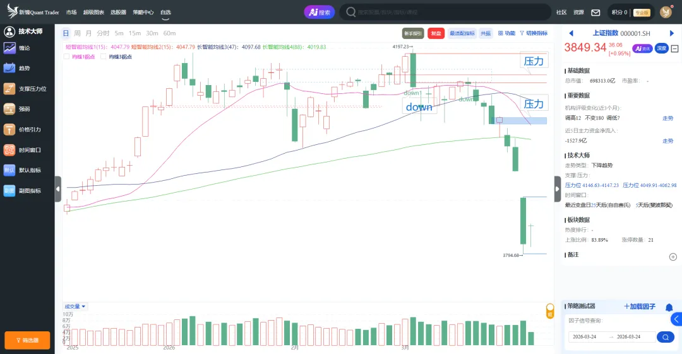Click the red 复盘 button
Image resolution: width=682 pixels, height=354 pixels.
pos(436,33)
